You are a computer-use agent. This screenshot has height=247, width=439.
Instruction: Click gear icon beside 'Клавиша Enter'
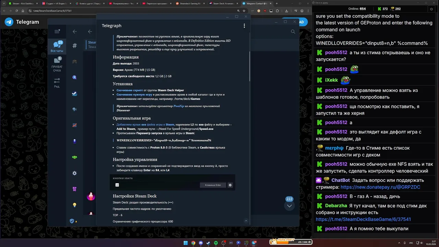(x=230, y=185)
